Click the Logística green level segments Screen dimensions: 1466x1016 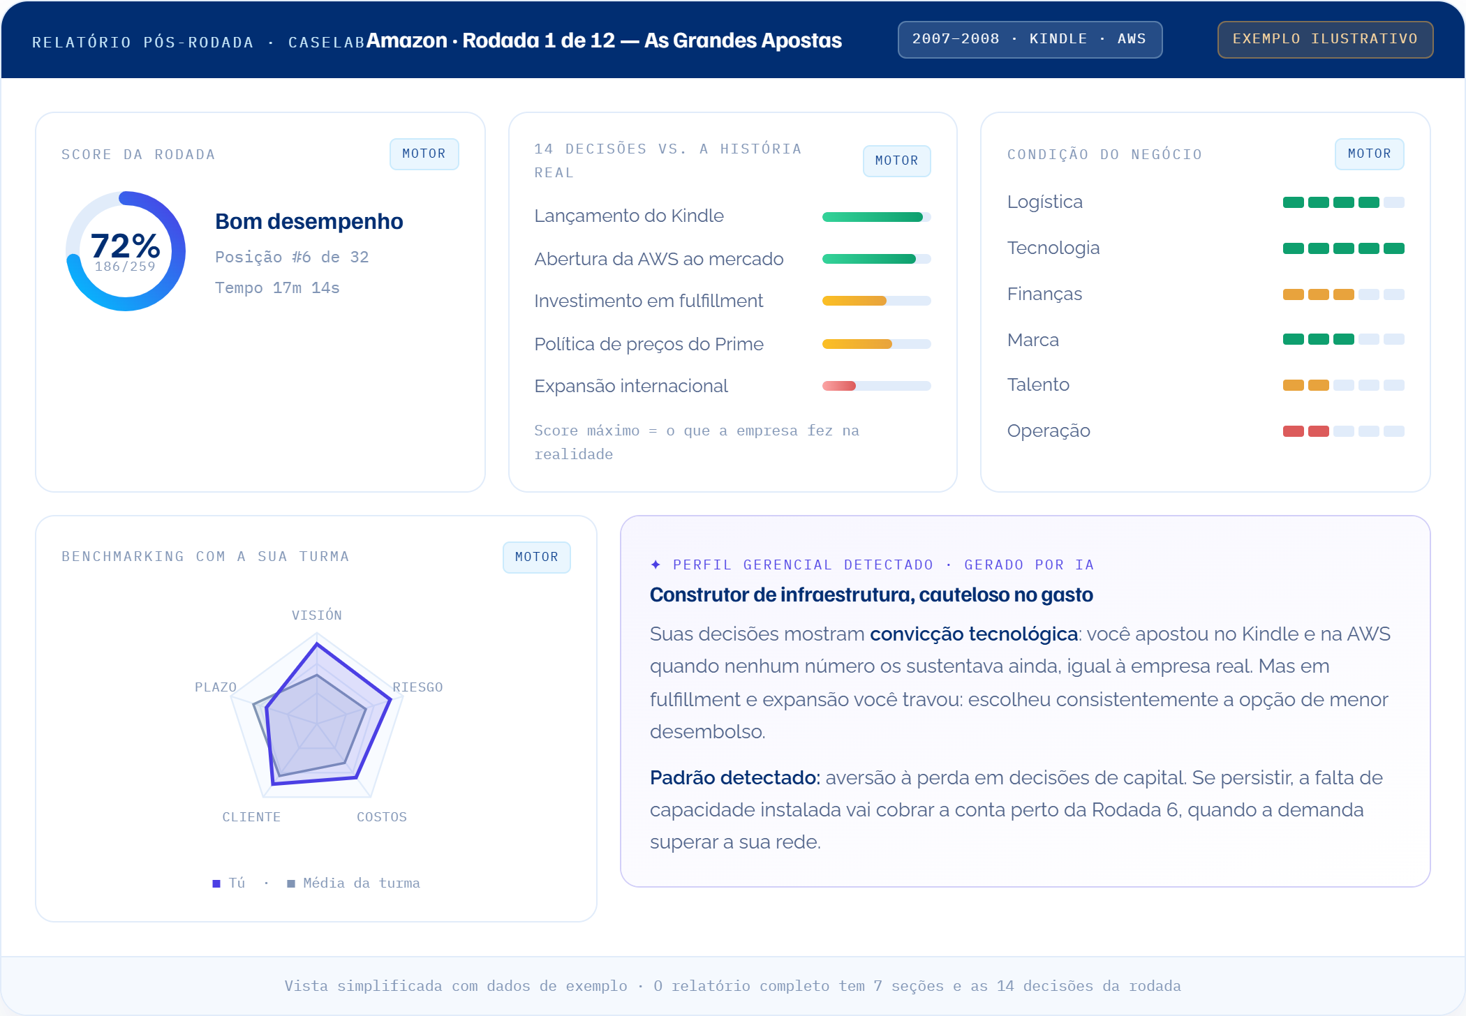(1343, 202)
